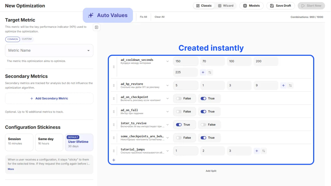The height and width of the screenshot is (186, 331).
Task: Click the Models chip icon
Action: coord(245,6)
